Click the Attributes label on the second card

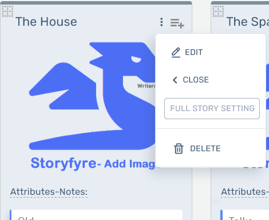(245, 192)
